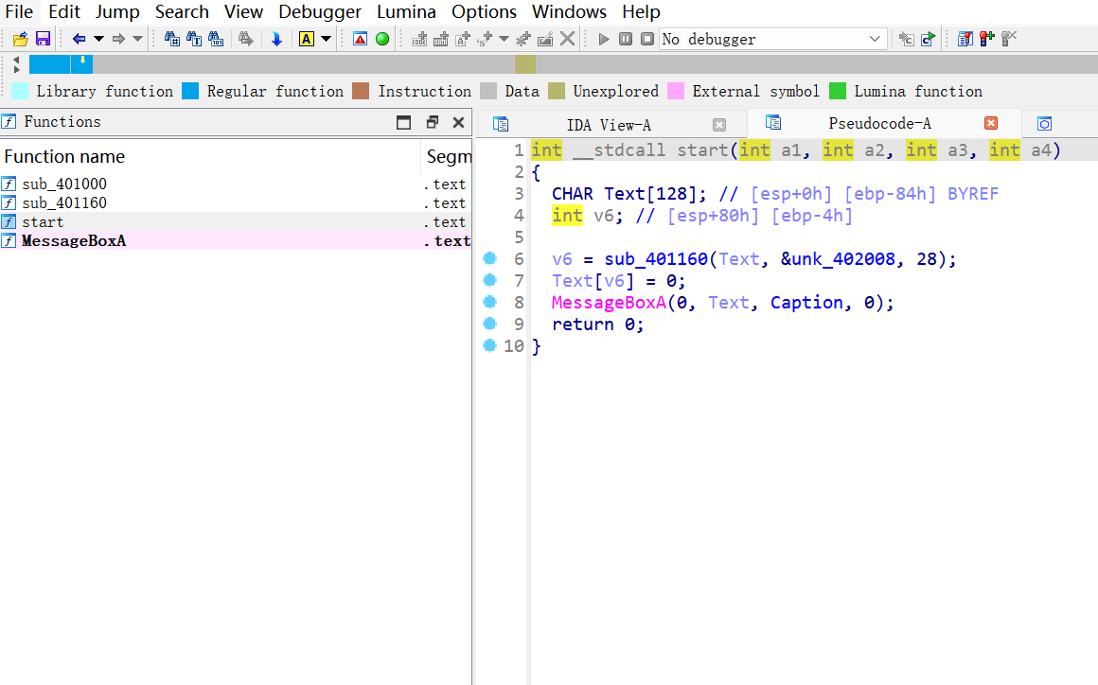Open dropdown next to yellow A icon
This screenshot has height=685, width=1098.
point(327,39)
